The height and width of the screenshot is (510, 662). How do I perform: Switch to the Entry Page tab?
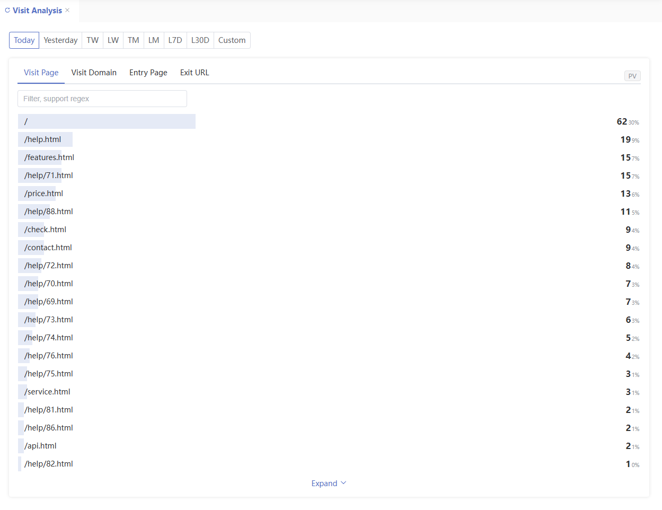tap(148, 73)
